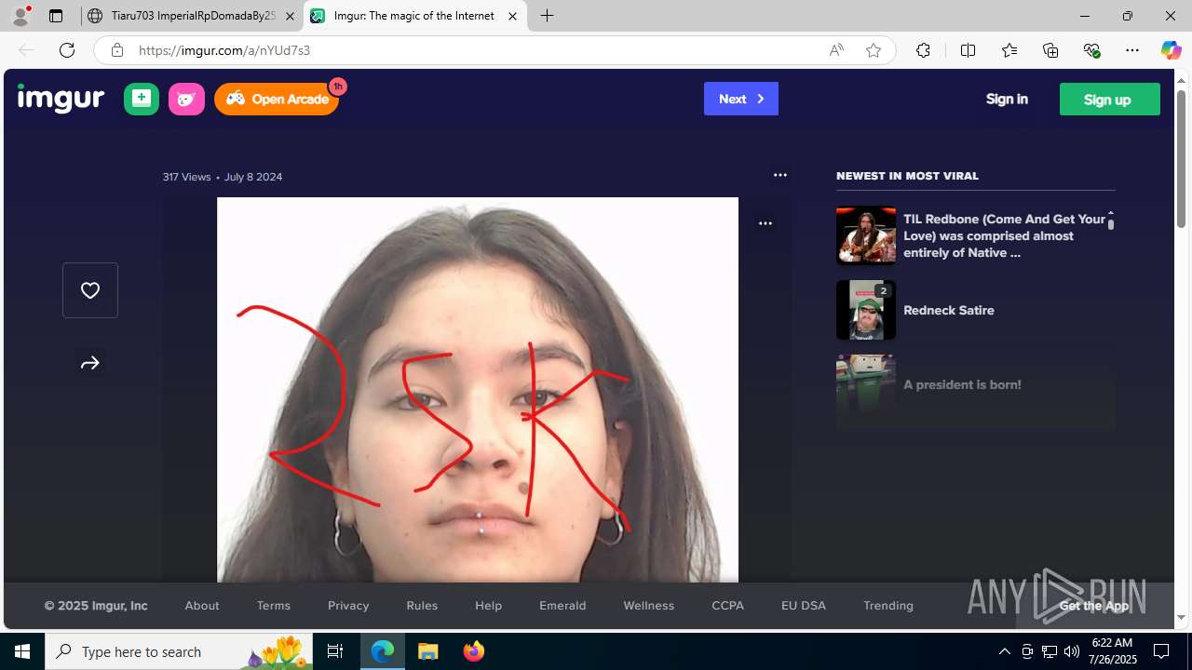Click the address bar URL
Image resolution: width=1192 pixels, height=670 pixels.
tap(224, 50)
